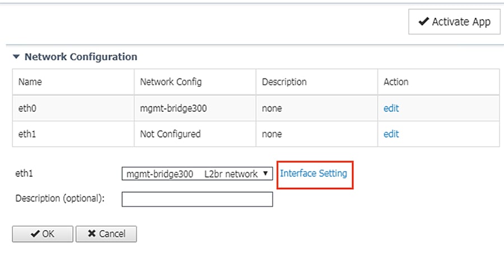Confirm with the OK button
The height and width of the screenshot is (253, 504).
43,234
